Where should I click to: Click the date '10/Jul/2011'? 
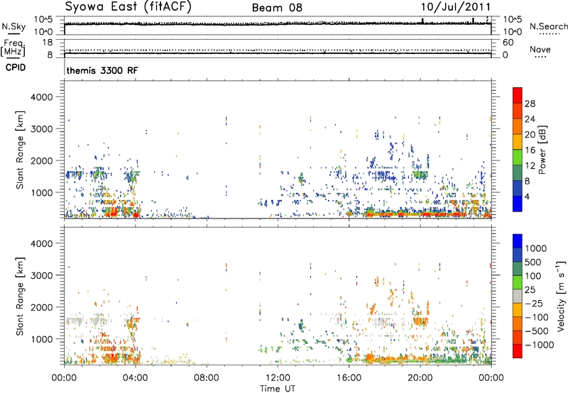pos(456,7)
